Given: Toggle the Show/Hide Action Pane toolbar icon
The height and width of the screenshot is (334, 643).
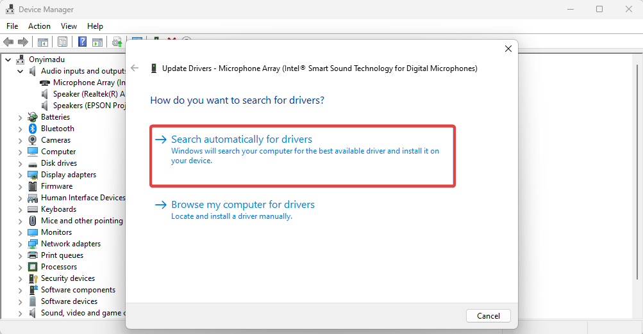Looking at the screenshot, I should (x=97, y=42).
